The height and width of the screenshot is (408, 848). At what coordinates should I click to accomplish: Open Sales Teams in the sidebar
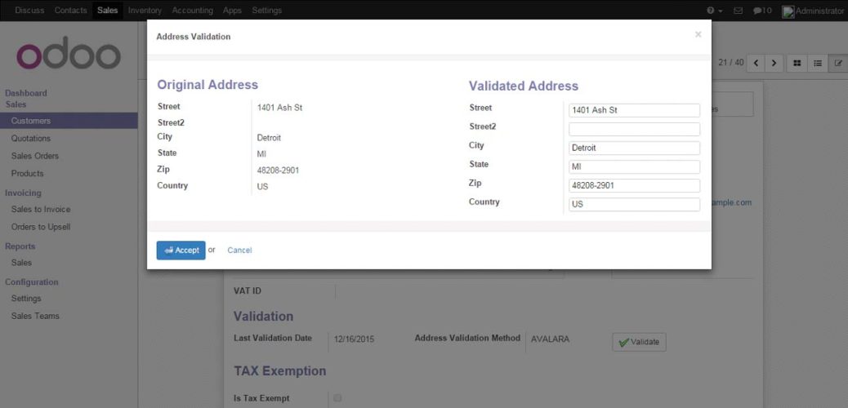click(x=35, y=316)
